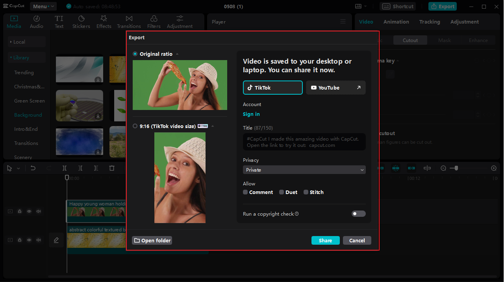
Task: Open the Effects panel
Action: click(104, 22)
